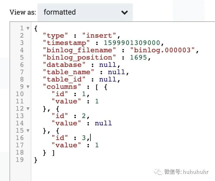Viewport: 215px width, 181px height.
Task: Click the dropdown chevron arrow next to formatted
Action: coord(124,12)
